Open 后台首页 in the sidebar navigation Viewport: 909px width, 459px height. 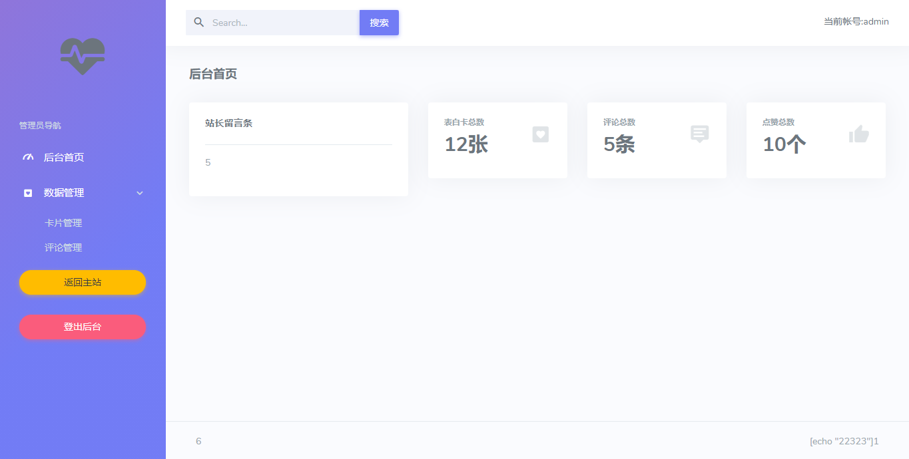pos(64,158)
